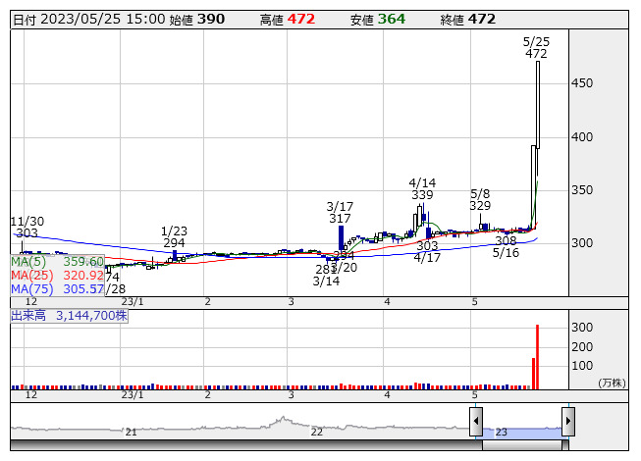
Task: Select the 4/14 339 high marker
Action: coord(422,189)
